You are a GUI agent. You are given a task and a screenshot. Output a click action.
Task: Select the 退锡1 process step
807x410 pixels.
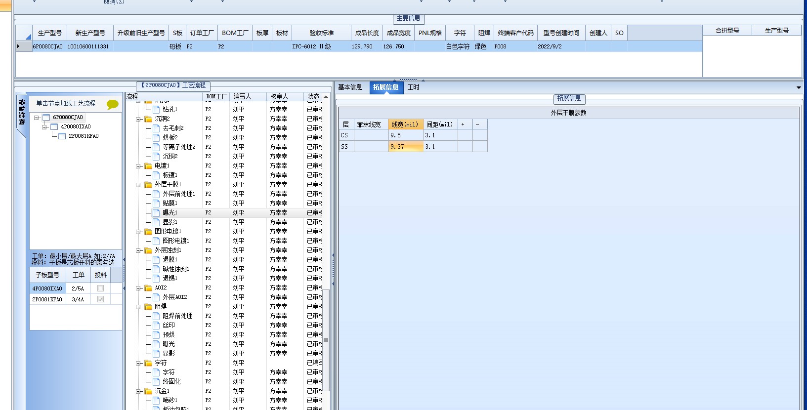click(170, 279)
